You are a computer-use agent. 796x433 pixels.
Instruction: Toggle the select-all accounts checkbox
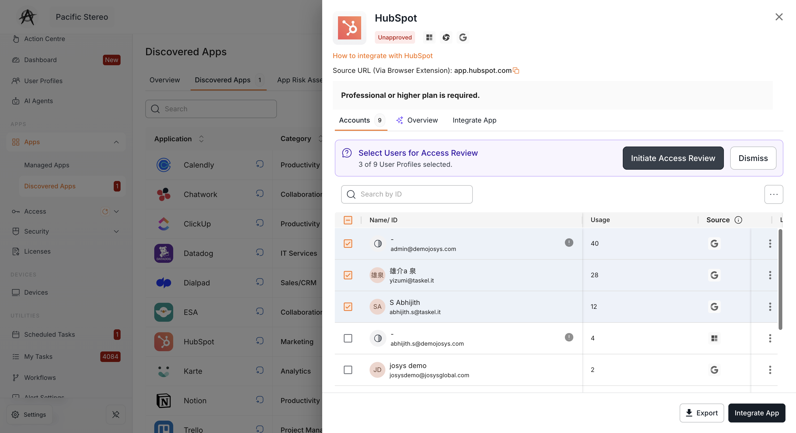tap(348, 220)
